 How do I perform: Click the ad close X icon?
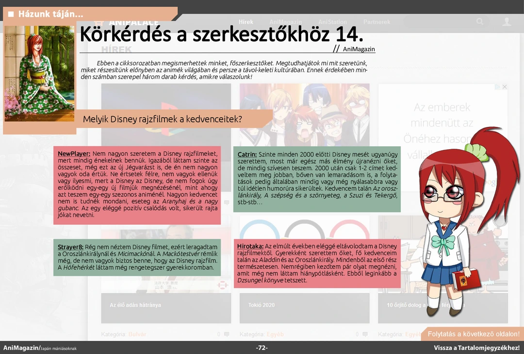505,87
